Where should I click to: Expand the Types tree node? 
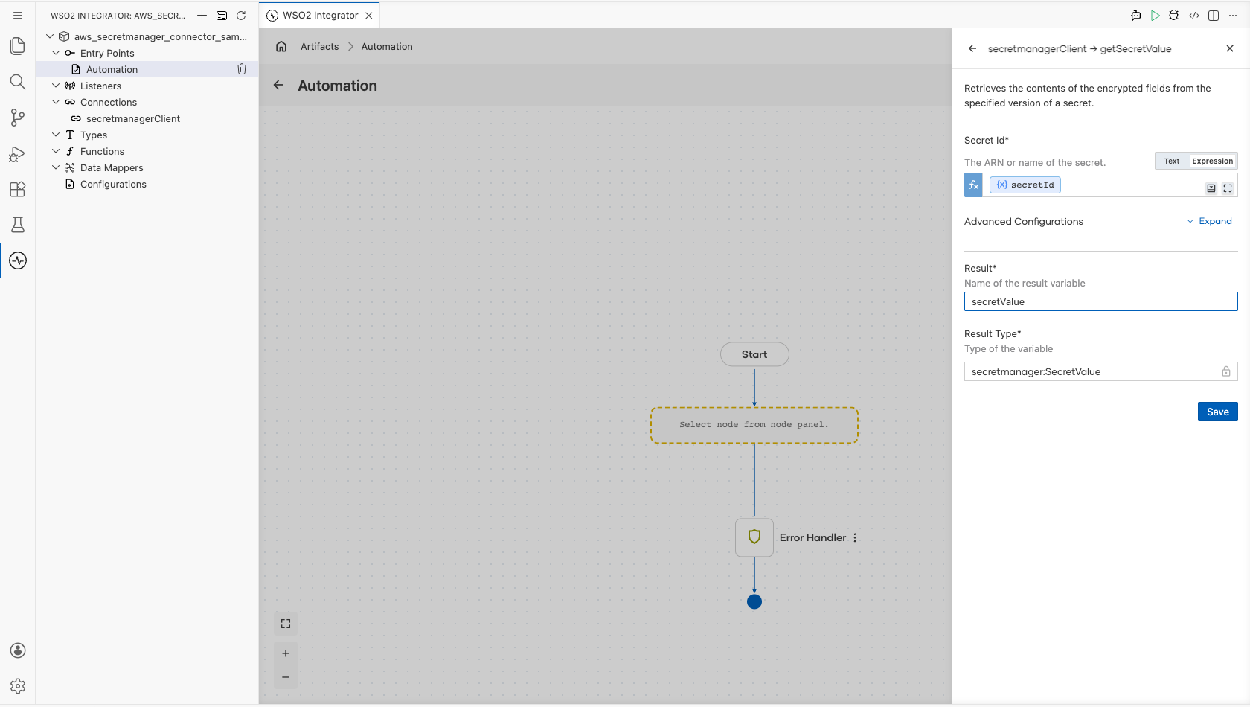click(x=56, y=135)
